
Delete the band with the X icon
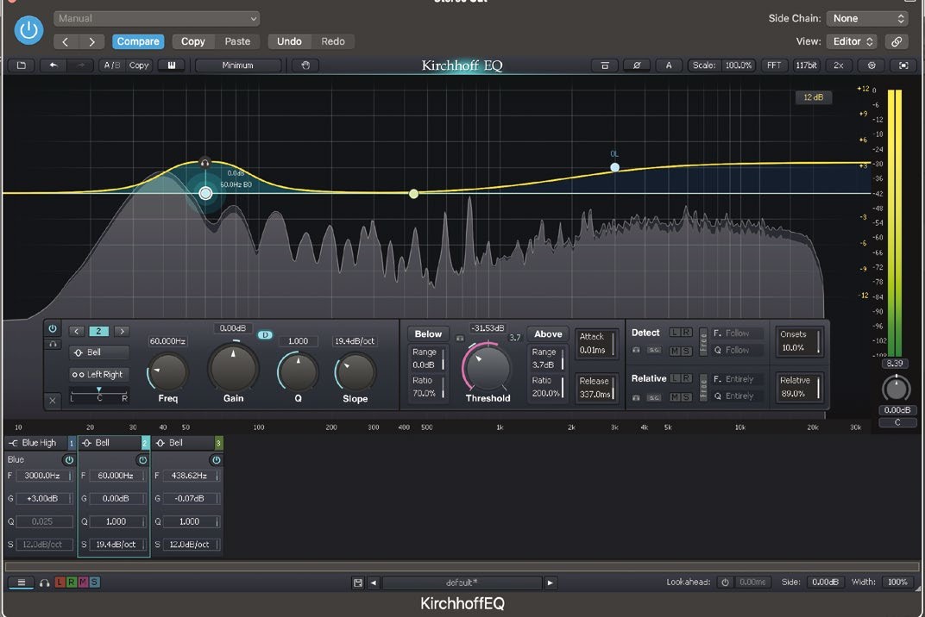53,401
